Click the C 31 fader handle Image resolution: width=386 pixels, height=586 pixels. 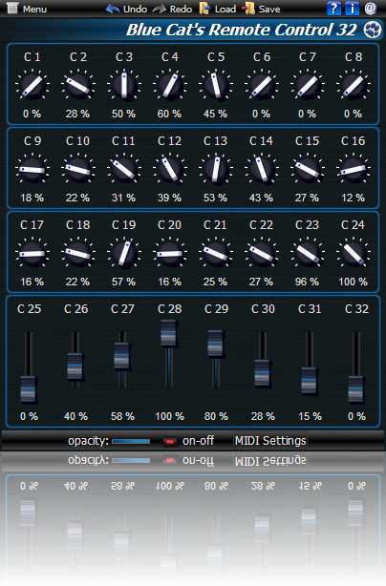(309, 381)
